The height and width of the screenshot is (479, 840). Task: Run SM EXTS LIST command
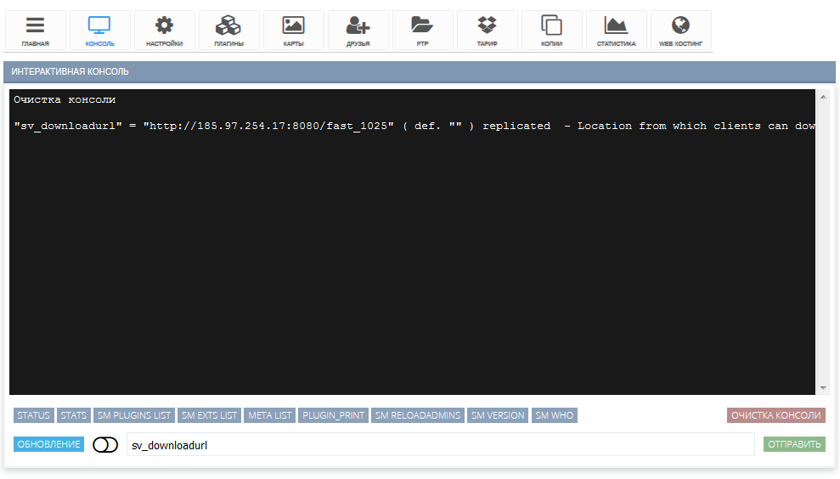coord(209,415)
